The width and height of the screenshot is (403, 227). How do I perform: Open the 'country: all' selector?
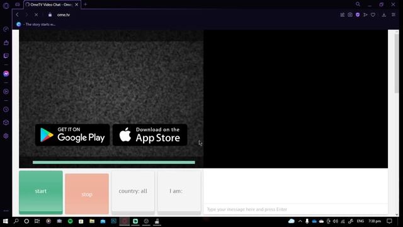pyautogui.click(x=133, y=192)
